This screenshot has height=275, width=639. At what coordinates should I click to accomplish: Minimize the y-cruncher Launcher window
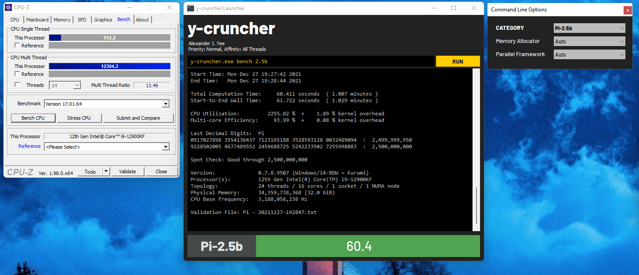click(433, 8)
